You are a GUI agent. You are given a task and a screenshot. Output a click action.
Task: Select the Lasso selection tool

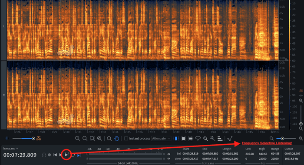coord(198,138)
